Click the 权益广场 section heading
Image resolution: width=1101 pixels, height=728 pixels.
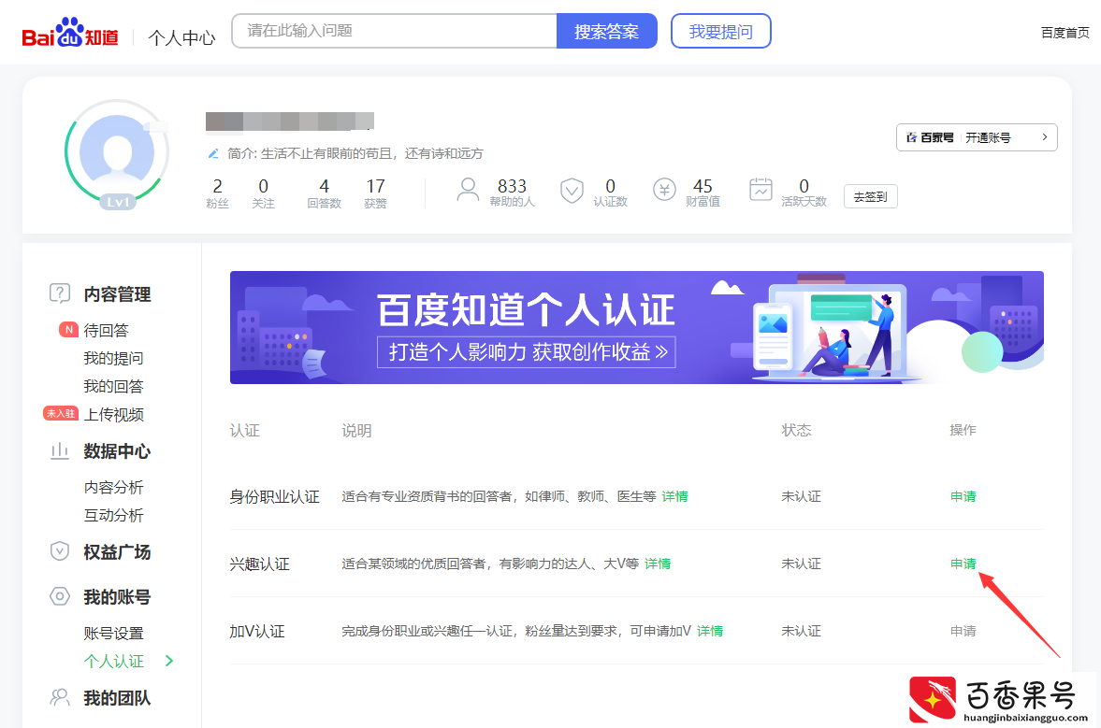pos(117,552)
